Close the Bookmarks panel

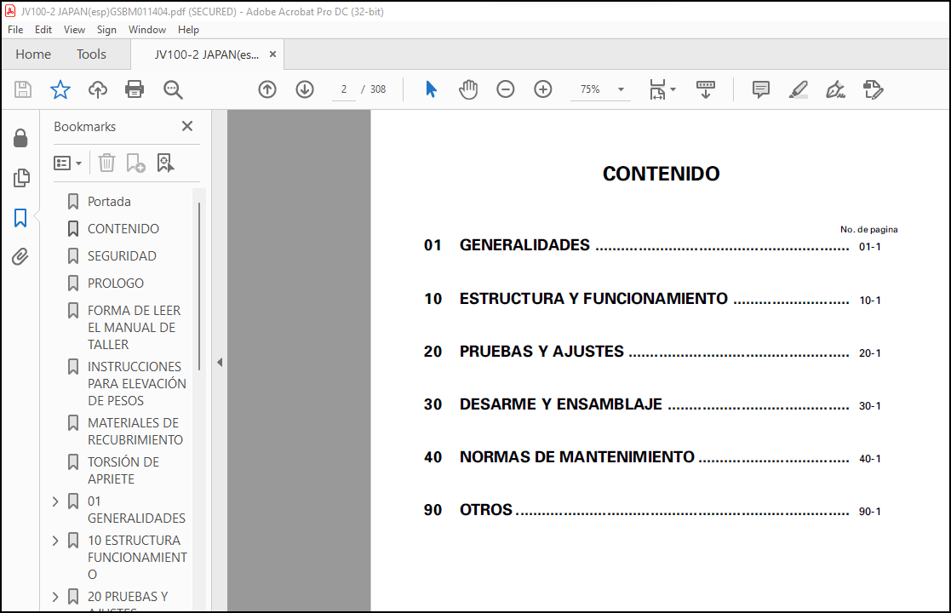pos(187,126)
